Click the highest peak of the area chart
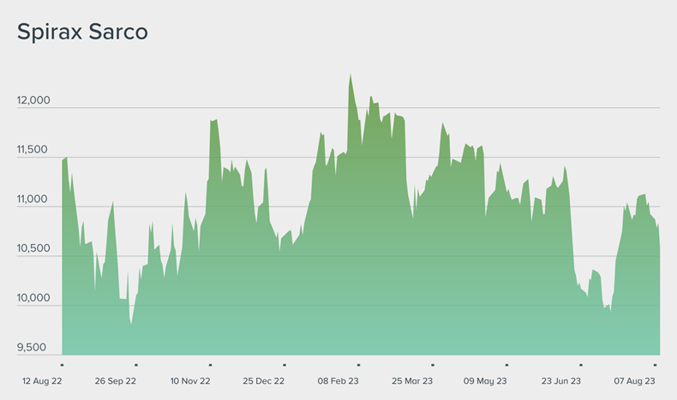 (x=350, y=75)
